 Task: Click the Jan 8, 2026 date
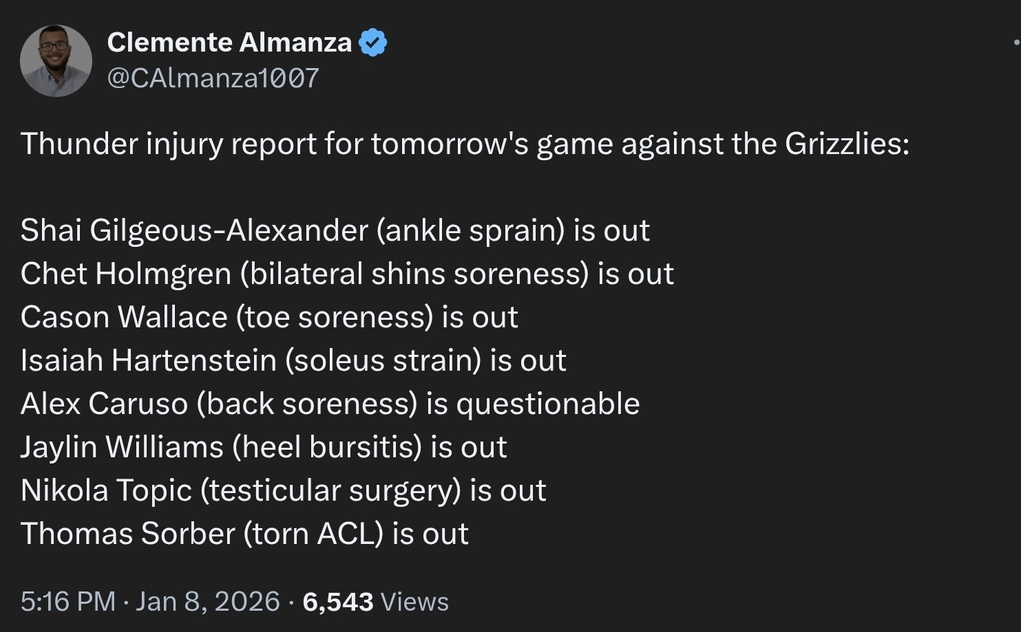pyautogui.click(x=208, y=602)
